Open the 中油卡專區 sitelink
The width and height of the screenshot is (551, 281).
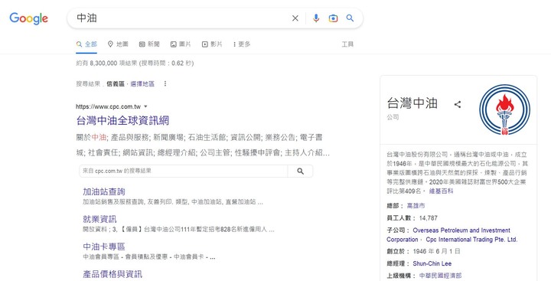104,247
